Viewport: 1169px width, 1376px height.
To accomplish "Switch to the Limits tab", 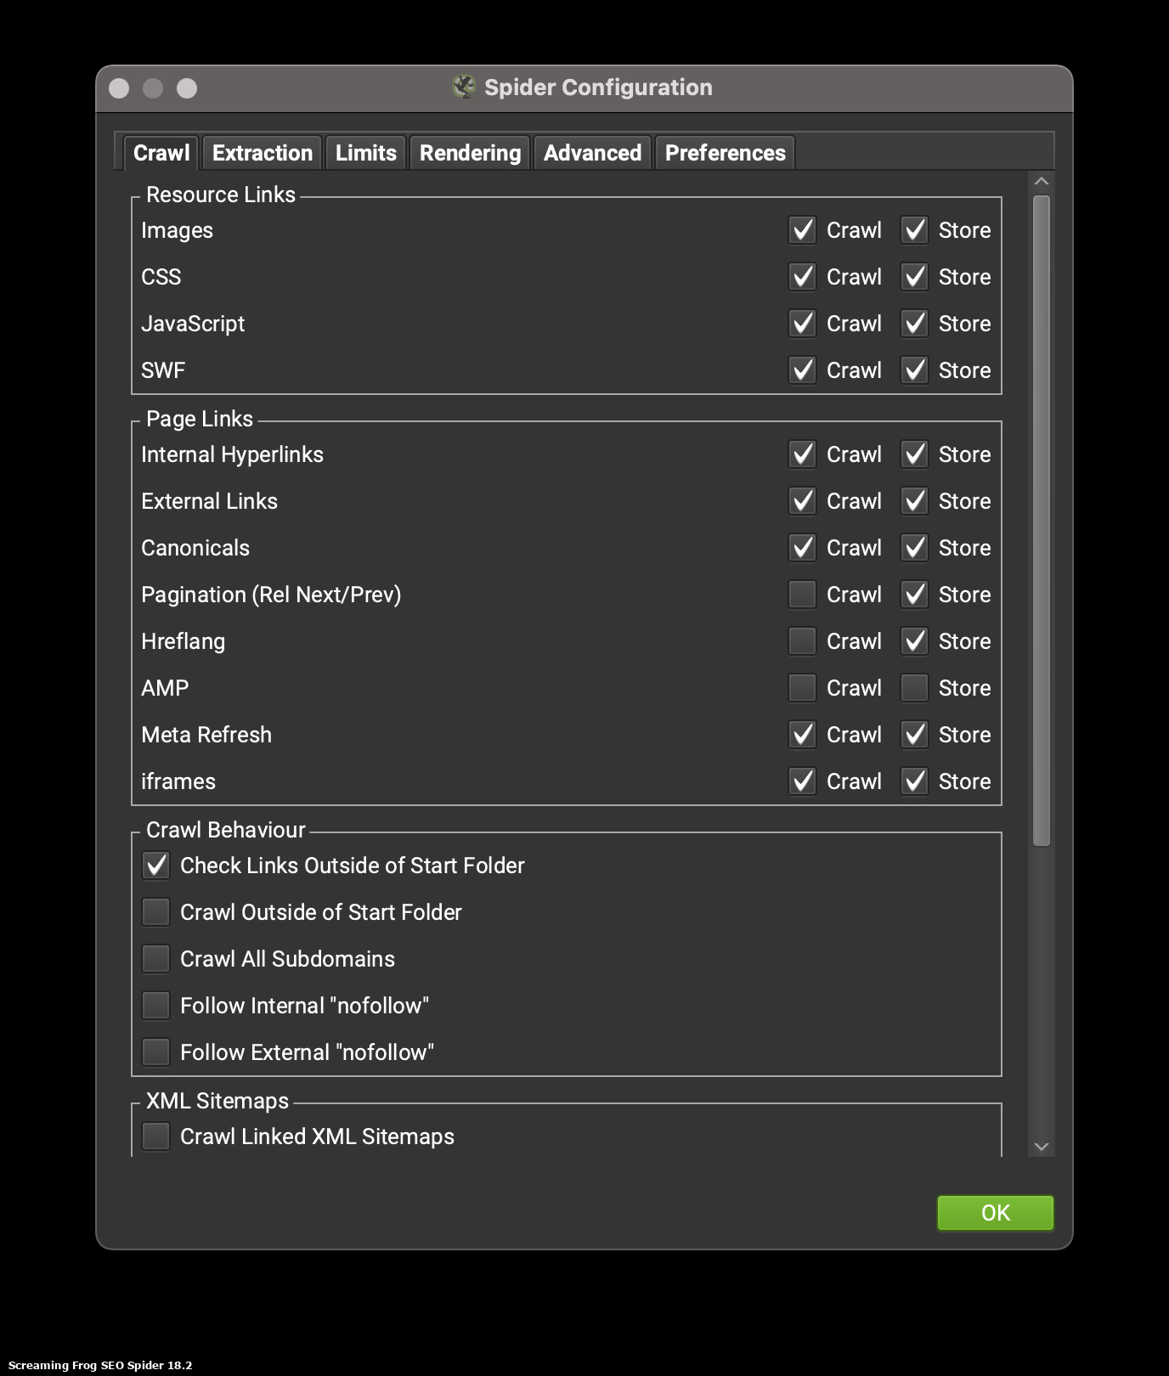I will point(365,153).
